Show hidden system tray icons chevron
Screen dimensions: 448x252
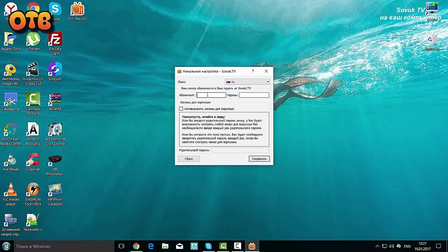point(377,246)
